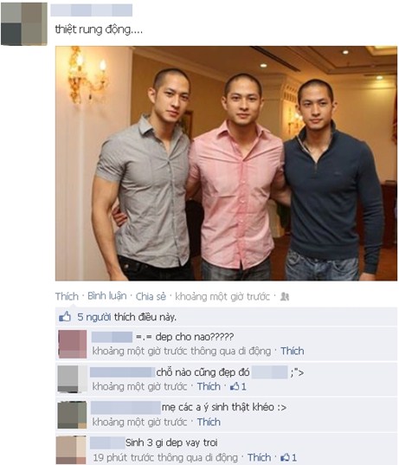
Task: Open the post author's profile picture
Action: (24, 24)
